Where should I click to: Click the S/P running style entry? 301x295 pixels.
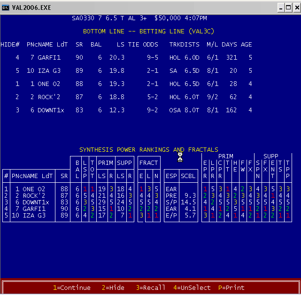pos(171,202)
